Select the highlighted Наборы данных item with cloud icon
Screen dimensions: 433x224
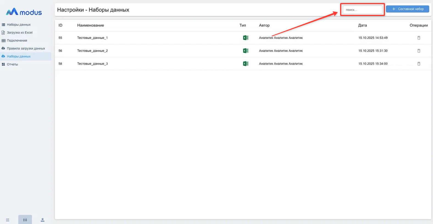[x=19, y=57]
